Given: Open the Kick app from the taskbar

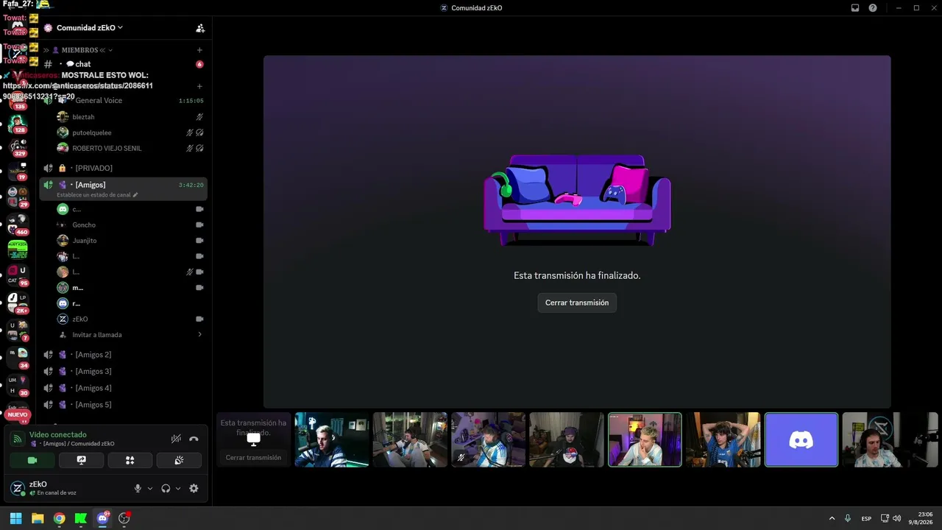Looking at the screenshot, I should 81,518.
